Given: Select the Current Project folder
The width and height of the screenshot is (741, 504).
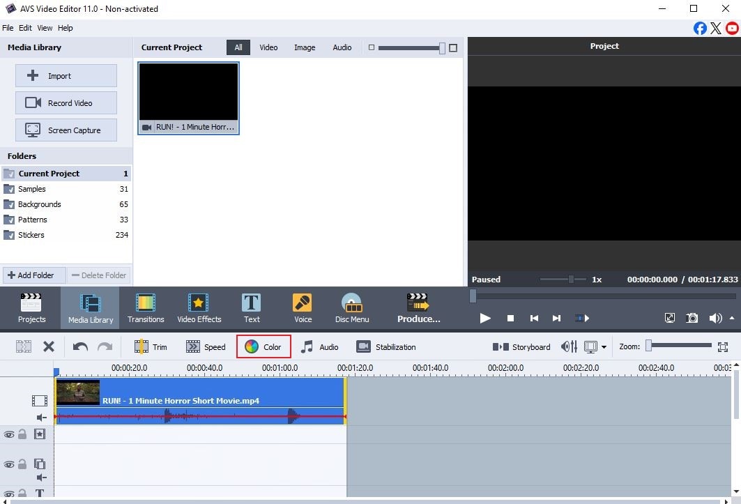Looking at the screenshot, I should pos(66,174).
